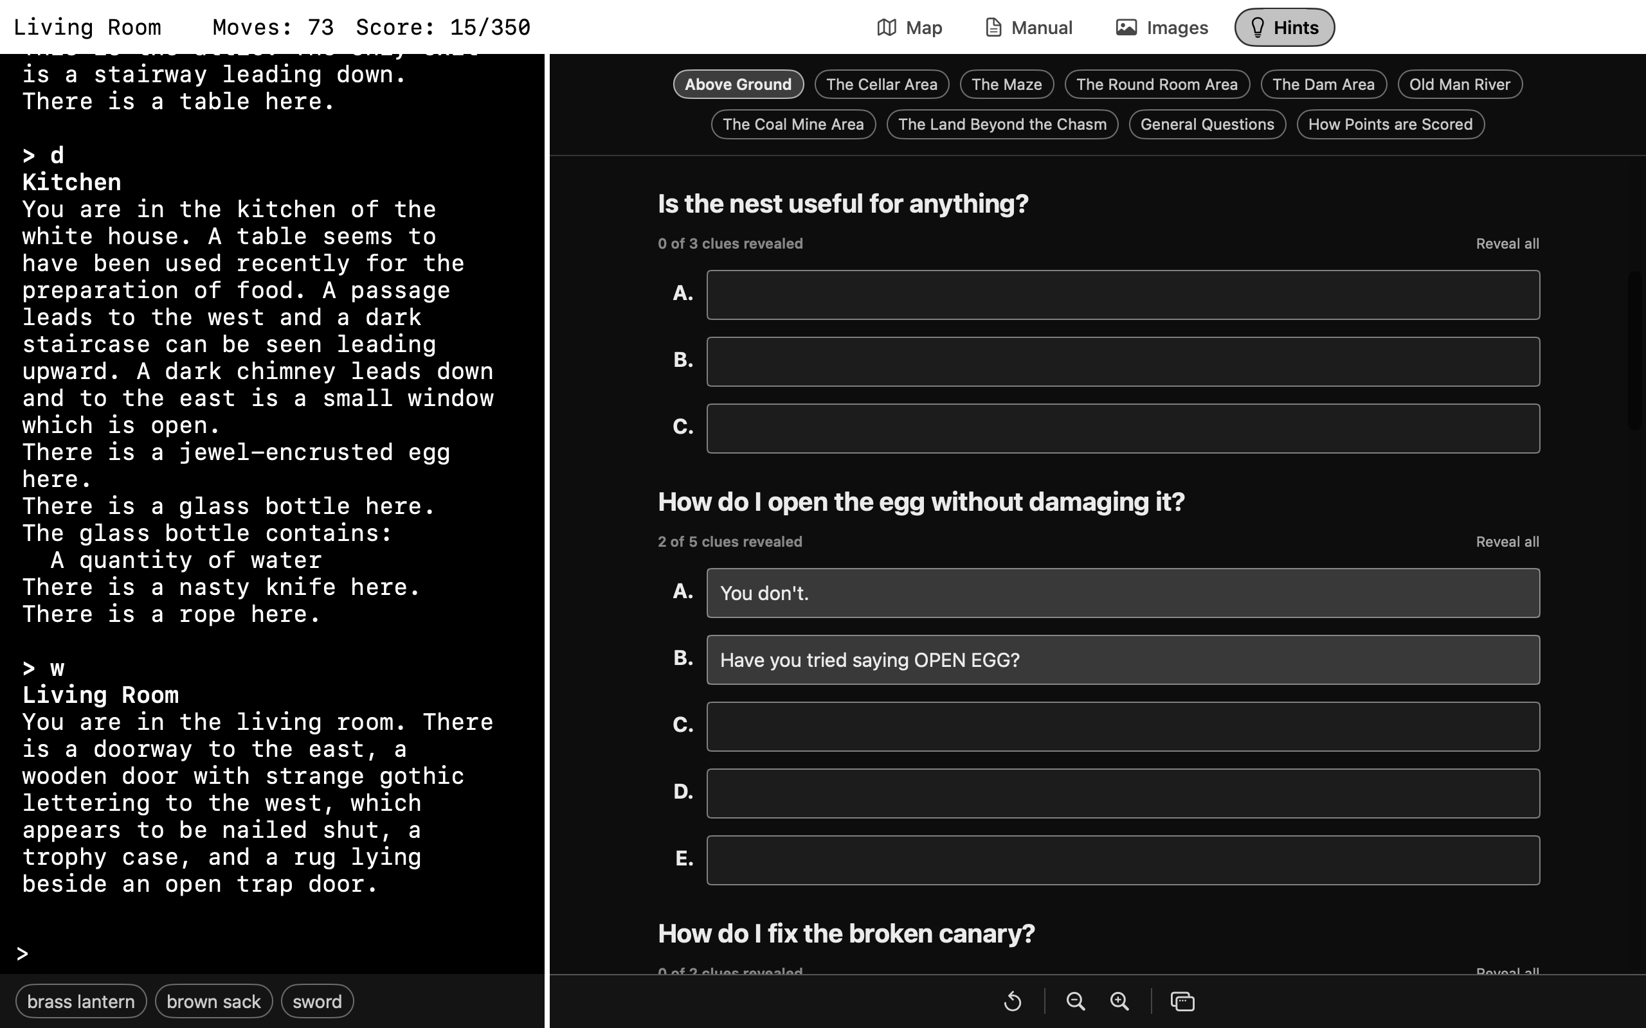
Task: Click 'Living Room' location in status bar
Action: coord(87,27)
